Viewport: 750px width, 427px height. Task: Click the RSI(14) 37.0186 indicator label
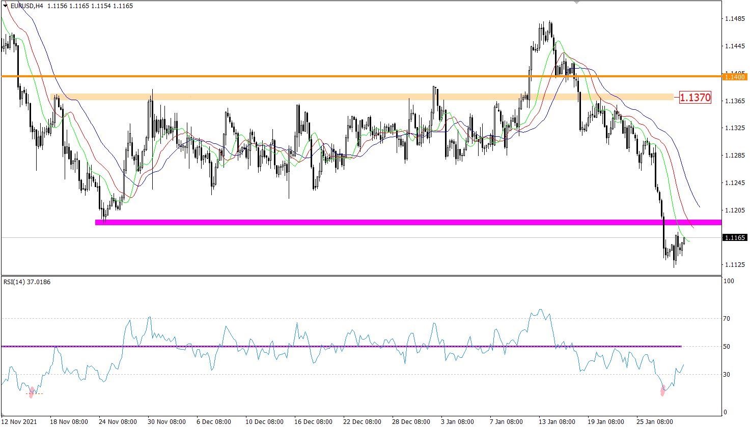(x=27, y=282)
